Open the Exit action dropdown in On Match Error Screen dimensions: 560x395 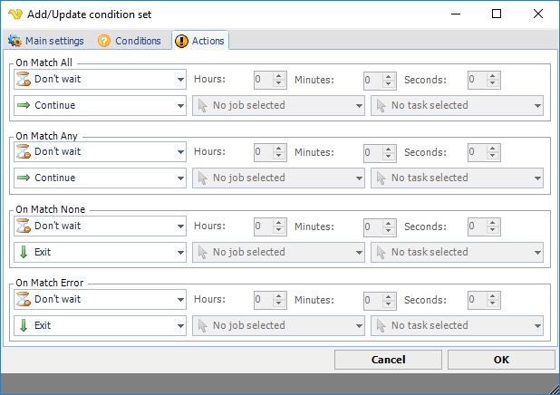pos(180,325)
